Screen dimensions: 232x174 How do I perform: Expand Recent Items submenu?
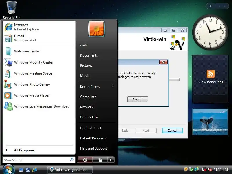pos(97,86)
